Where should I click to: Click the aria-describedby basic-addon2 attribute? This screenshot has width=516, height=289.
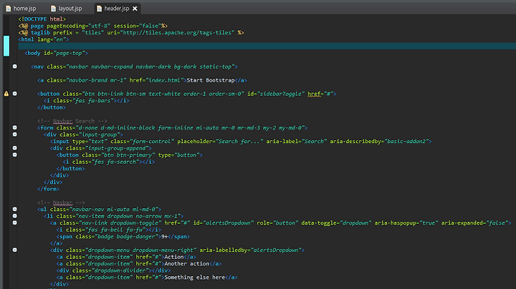[x=379, y=141]
